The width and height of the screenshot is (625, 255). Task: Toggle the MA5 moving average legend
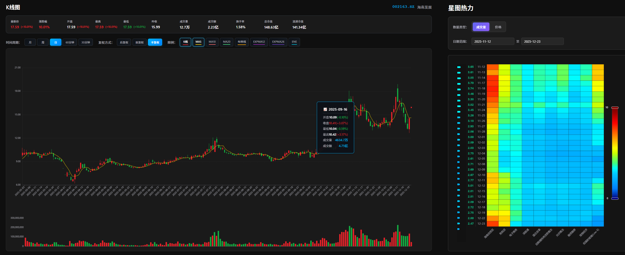(198, 42)
